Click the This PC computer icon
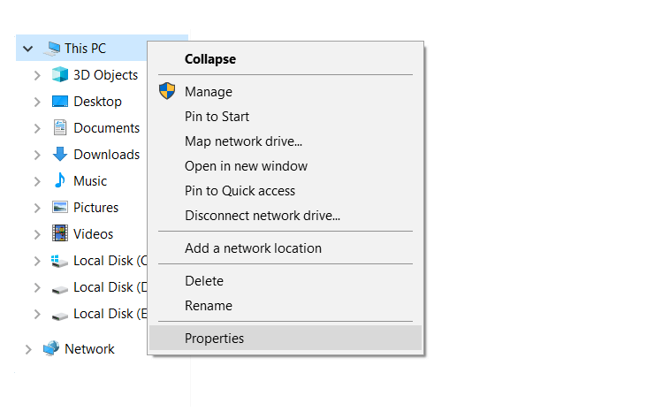670x419 pixels. click(52, 49)
